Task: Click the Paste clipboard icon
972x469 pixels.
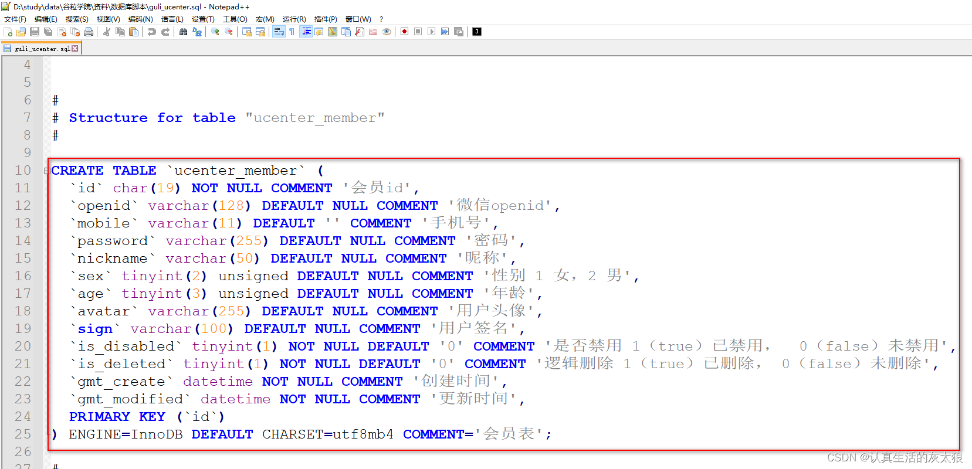Action: click(x=134, y=32)
